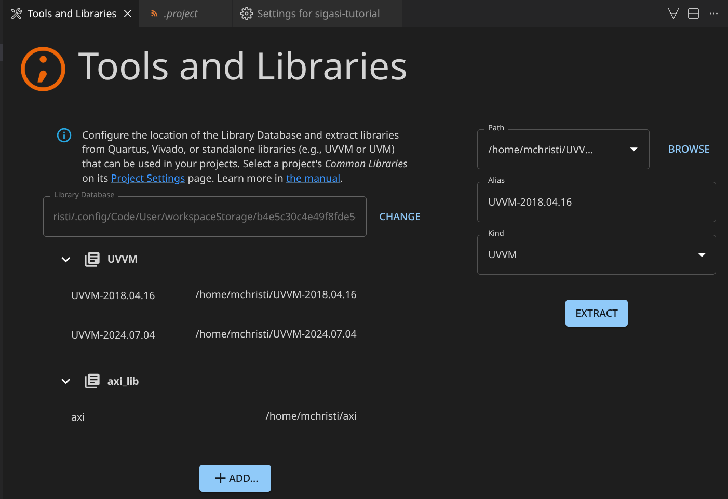
Task: Open the Kind dropdown
Action: [702, 255]
